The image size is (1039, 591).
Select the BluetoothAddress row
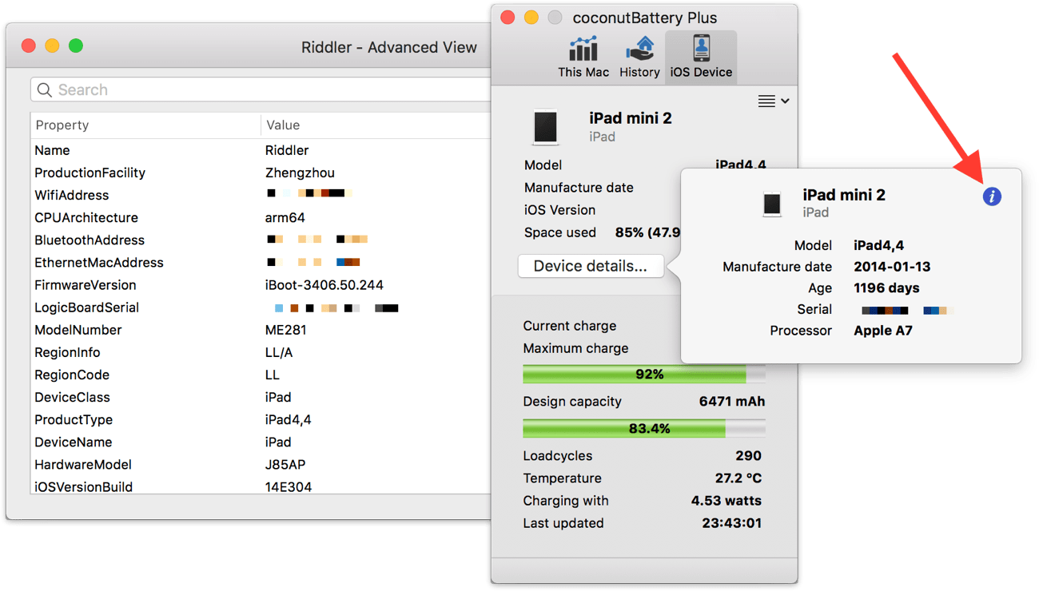point(261,240)
